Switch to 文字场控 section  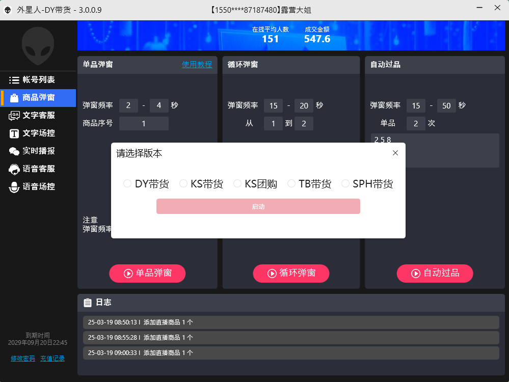(38, 133)
